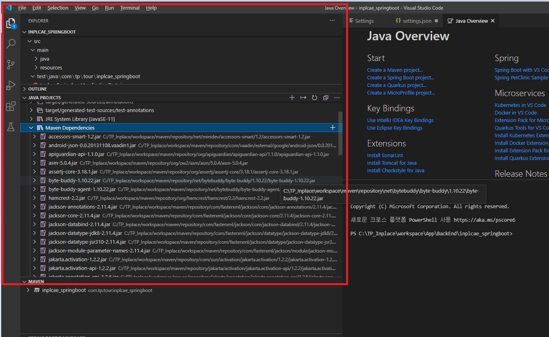
Task: Open the Source Control view icon
Action: point(11,65)
